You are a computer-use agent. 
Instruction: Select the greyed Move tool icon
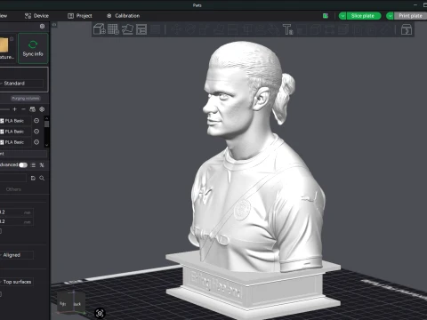(x=176, y=29)
